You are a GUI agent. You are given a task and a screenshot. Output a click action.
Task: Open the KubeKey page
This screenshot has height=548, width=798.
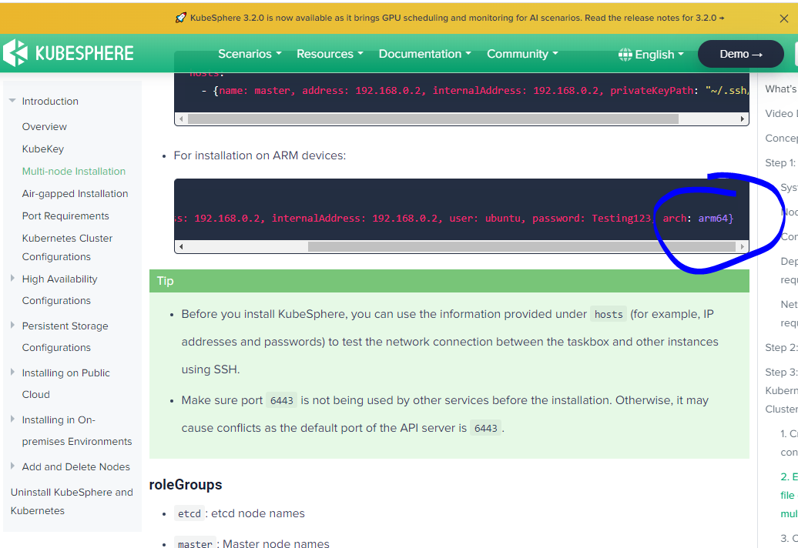click(x=43, y=149)
